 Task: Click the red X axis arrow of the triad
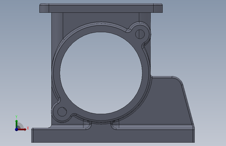[22, 129]
